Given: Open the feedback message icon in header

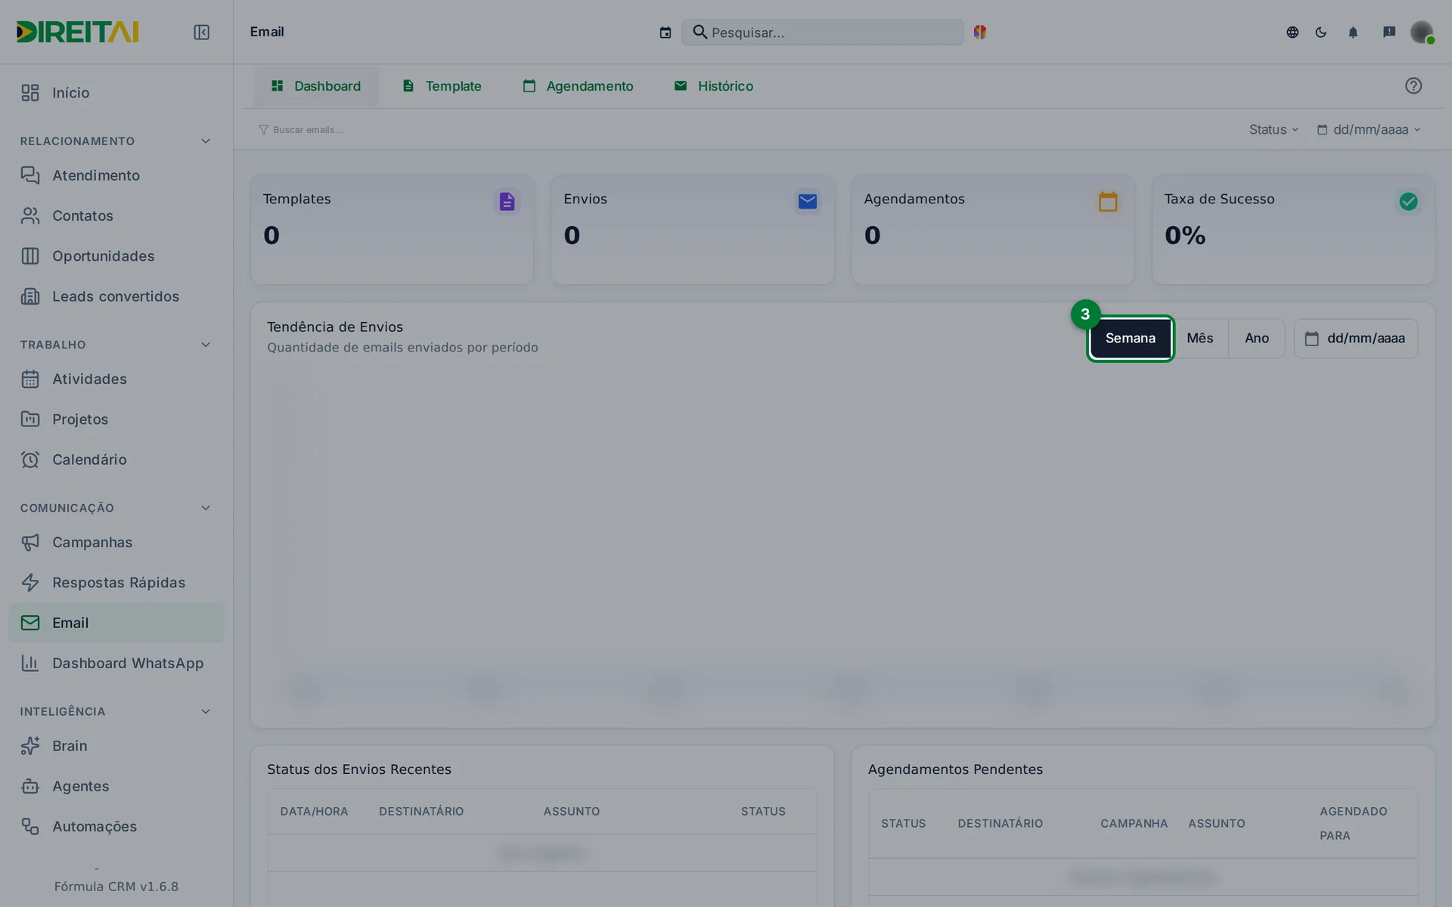Looking at the screenshot, I should (x=1389, y=32).
